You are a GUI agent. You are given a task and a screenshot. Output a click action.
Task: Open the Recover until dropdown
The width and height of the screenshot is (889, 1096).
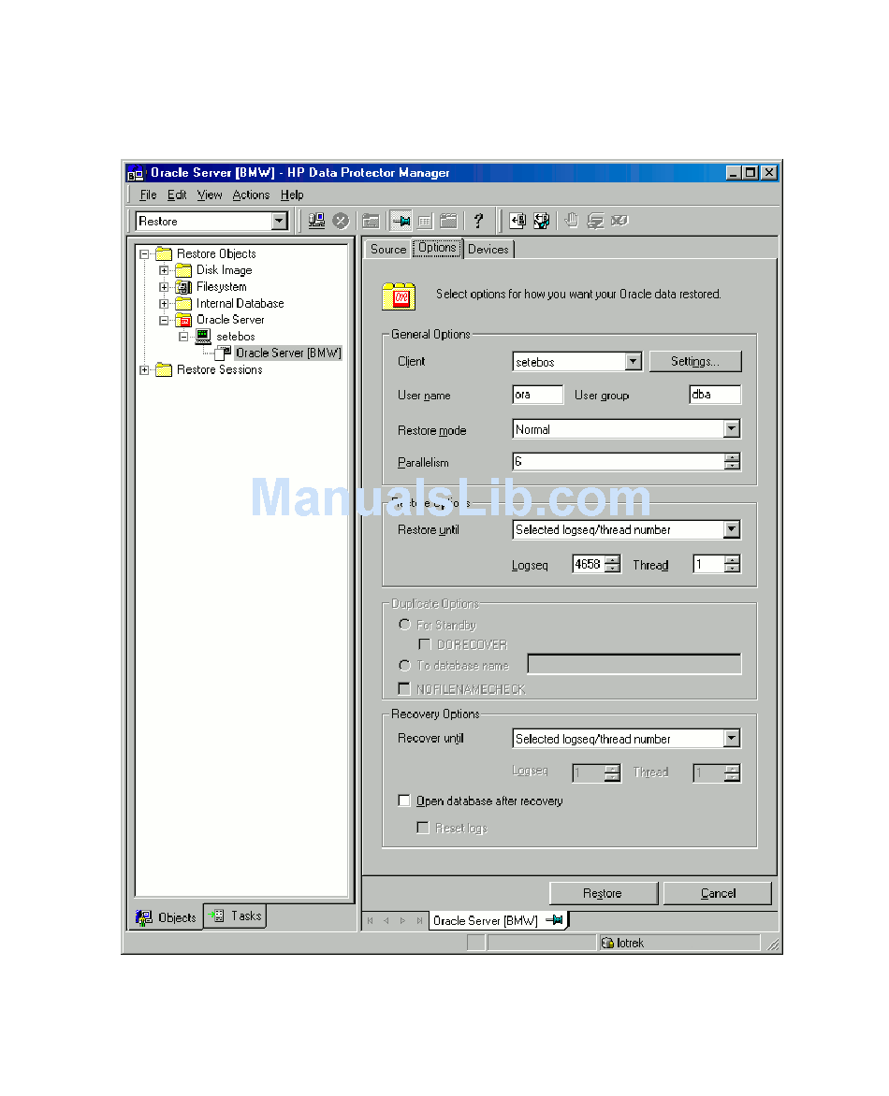(732, 738)
